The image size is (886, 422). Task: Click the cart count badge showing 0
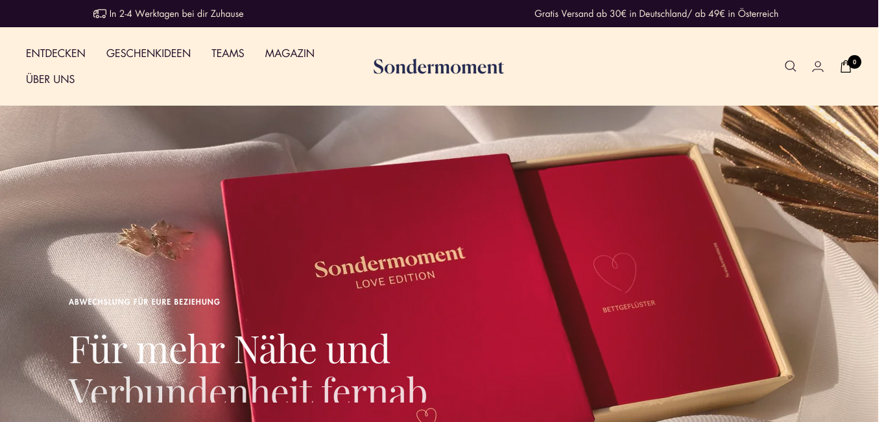tap(854, 62)
